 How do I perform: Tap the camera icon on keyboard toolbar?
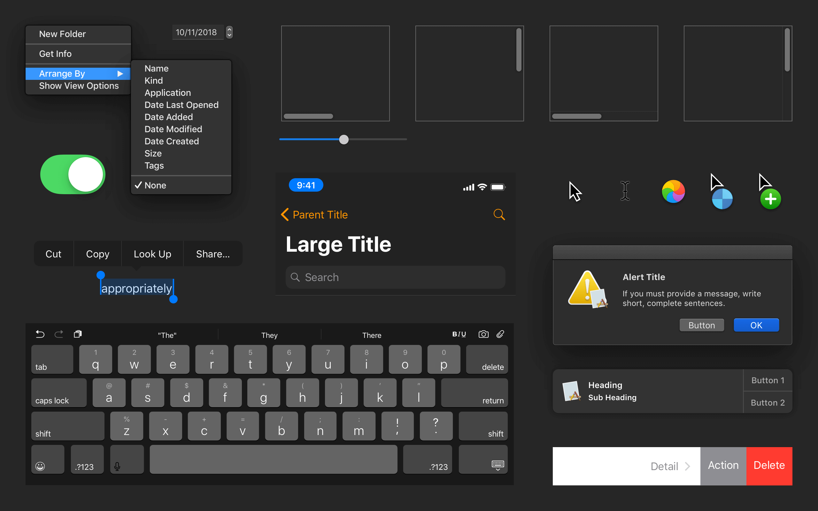(x=483, y=334)
